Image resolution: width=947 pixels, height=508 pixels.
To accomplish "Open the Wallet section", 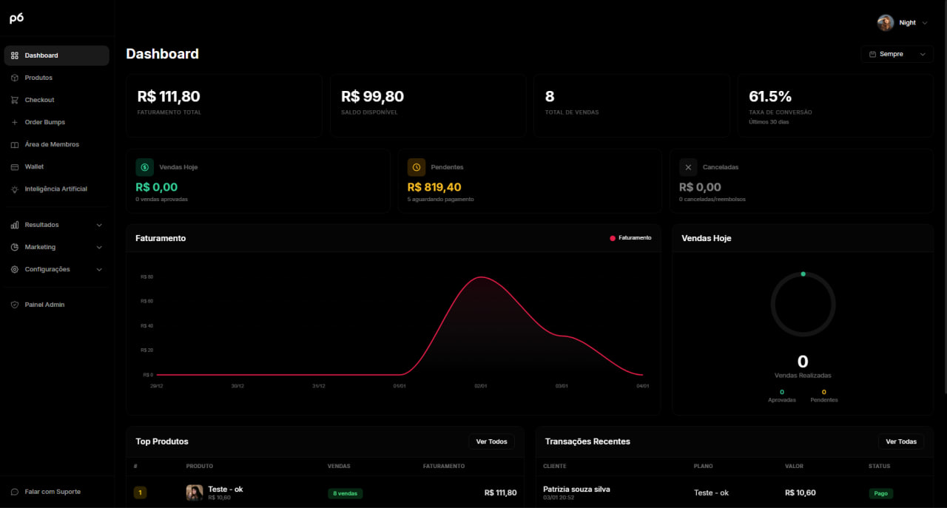I will pos(34,166).
